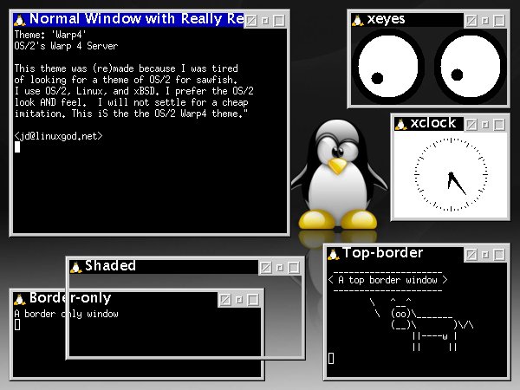Click the left eye in xeyes
The image size is (520, 390).
(388, 65)
